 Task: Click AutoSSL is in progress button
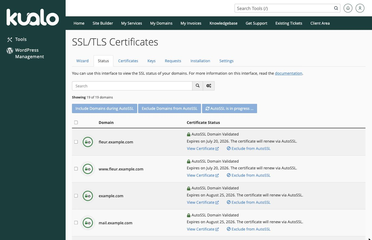pos(229,109)
